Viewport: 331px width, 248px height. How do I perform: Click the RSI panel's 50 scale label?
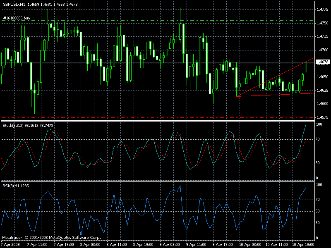(x=318, y=211)
